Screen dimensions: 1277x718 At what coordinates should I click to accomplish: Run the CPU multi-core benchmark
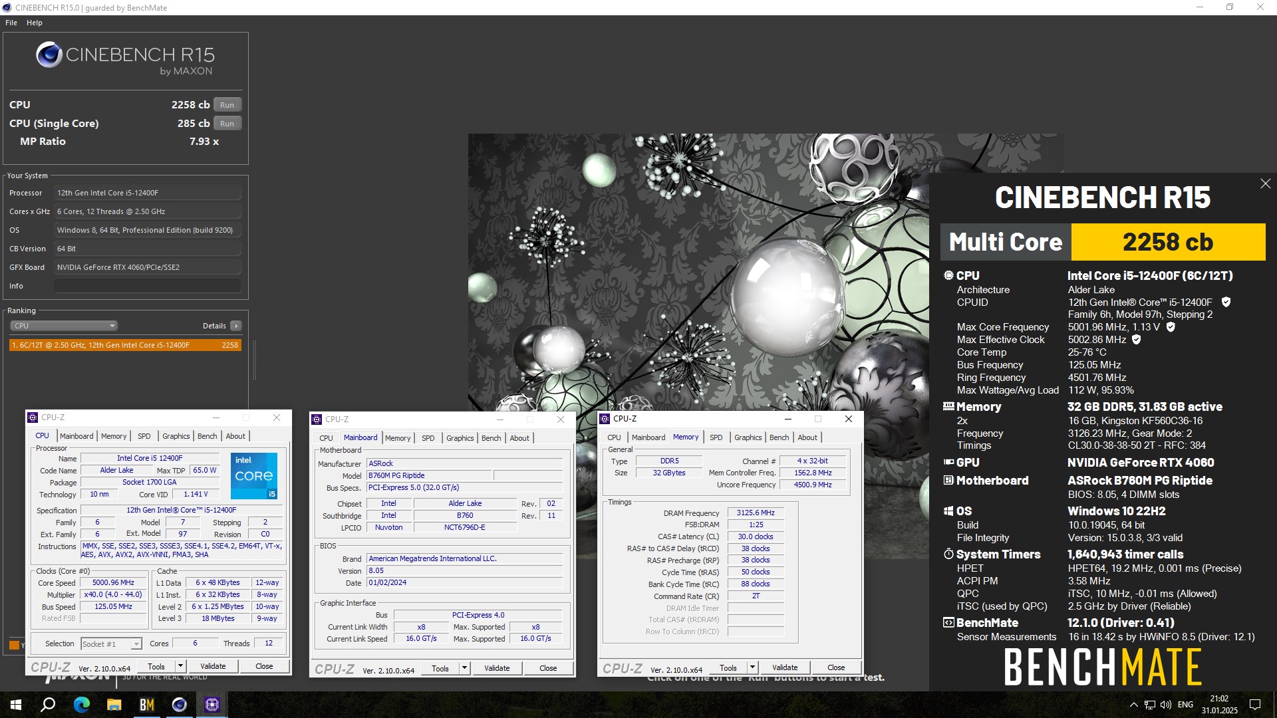(x=227, y=104)
